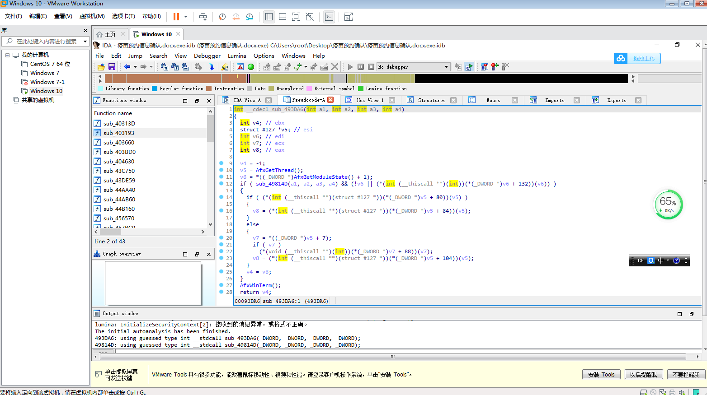Open file icon in IDA toolbar
Image resolution: width=707 pixels, height=395 pixels.
coord(101,67)
